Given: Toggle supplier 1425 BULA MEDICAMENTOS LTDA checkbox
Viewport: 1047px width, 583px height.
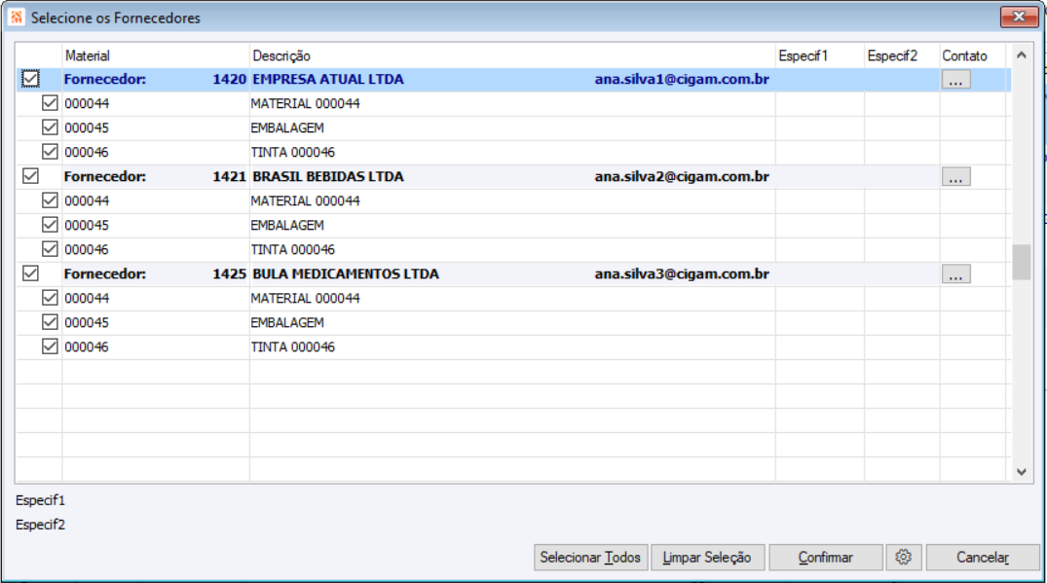Looking at the screenshot, I should 30,273.
